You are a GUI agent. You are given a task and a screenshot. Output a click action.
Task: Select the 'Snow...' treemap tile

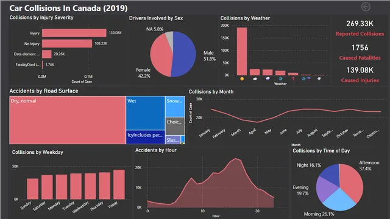point(175,106)
